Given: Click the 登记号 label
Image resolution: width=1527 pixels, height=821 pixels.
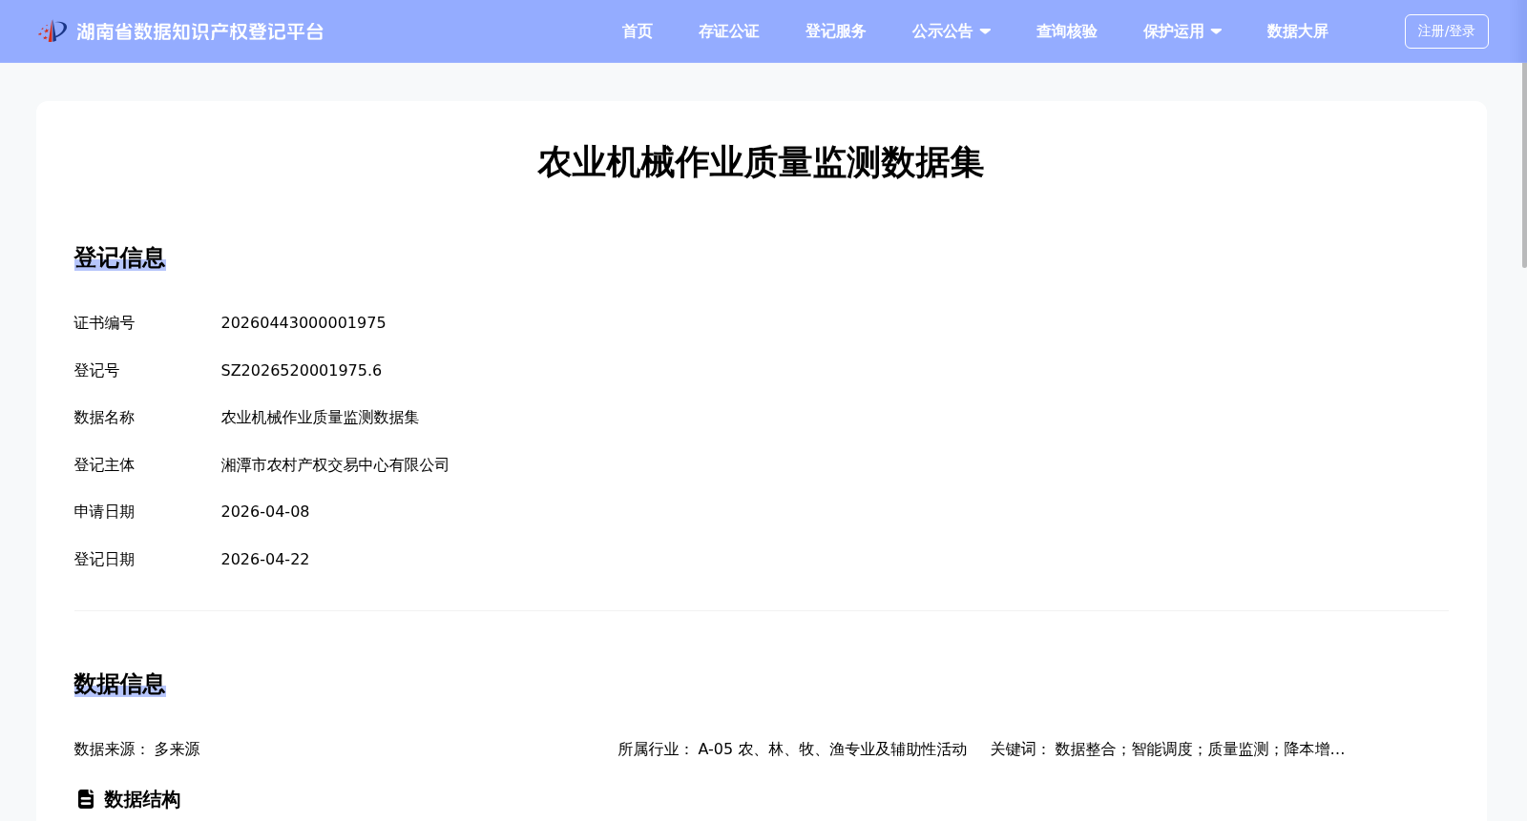Looking at the screenshot, I should 97,370.
